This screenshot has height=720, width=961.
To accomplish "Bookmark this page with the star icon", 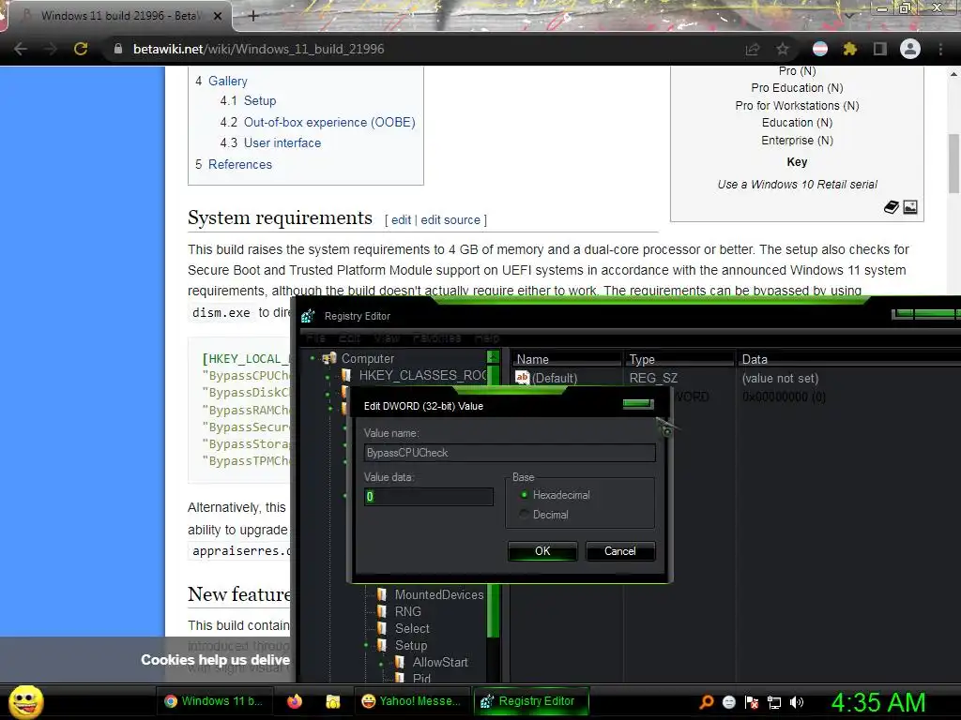I will (783, 49).
